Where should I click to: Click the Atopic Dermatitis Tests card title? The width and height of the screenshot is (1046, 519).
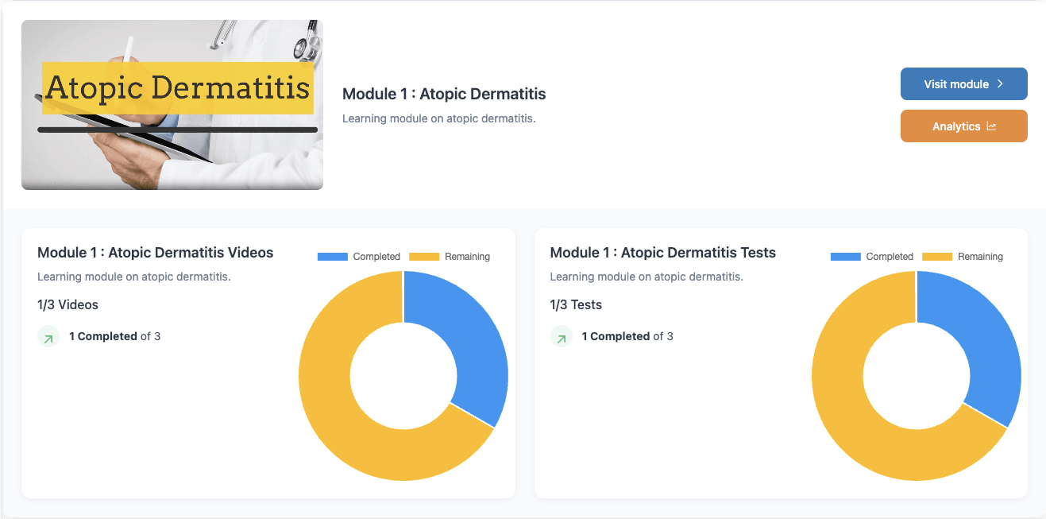[662, 253]
